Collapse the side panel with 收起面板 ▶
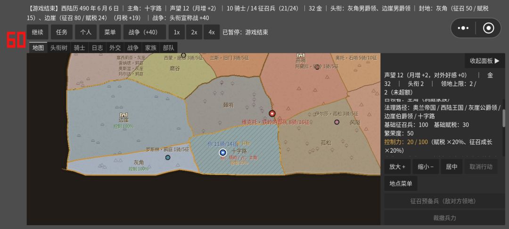509x229 pixels. (x=484, y=61)
